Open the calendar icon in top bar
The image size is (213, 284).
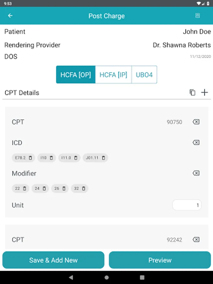tap(198, 16)
